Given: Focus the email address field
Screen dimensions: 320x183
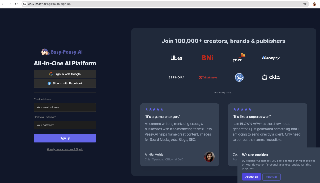Looking at the screenshot, I should [x=65, y=107].
